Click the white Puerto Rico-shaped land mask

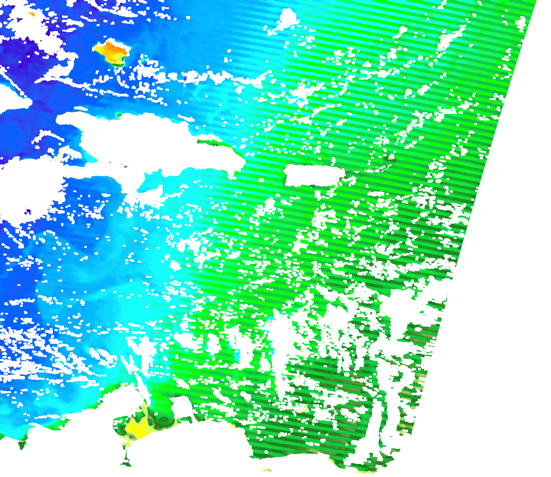point(314,176)
